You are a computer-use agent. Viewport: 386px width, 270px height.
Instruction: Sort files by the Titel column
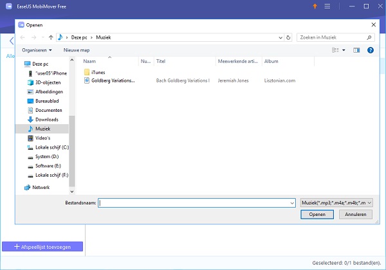161,61
